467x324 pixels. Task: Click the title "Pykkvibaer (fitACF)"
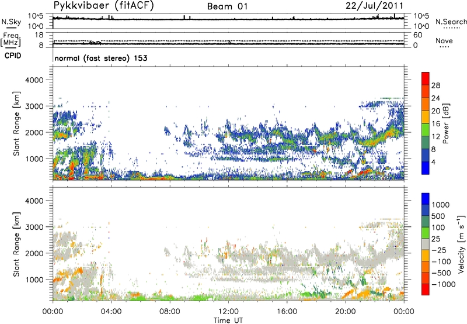click(103, 6)
